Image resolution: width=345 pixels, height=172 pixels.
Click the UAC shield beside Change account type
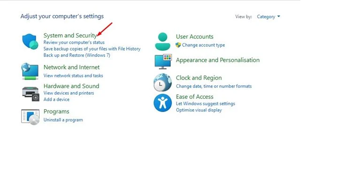click(x=178, y=45)
